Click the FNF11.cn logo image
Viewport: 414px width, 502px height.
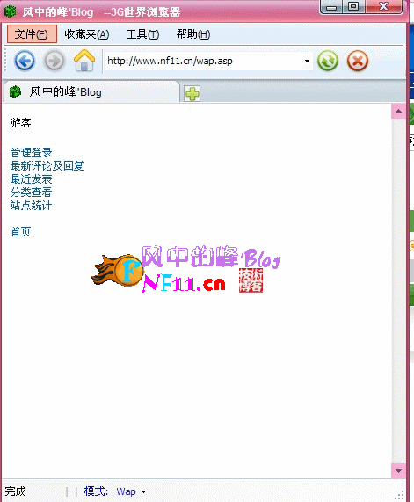pyautogui.click(x=186, y=269)
